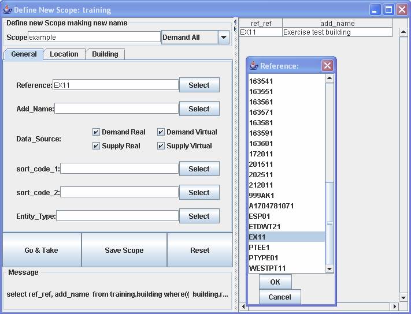Open the Building tab
The height and width of the screenshot is (314, 411).
[105, 54]
